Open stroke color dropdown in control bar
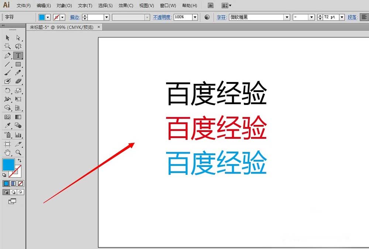This screenshot has height=249, width=369. click(x=62, y=17)
